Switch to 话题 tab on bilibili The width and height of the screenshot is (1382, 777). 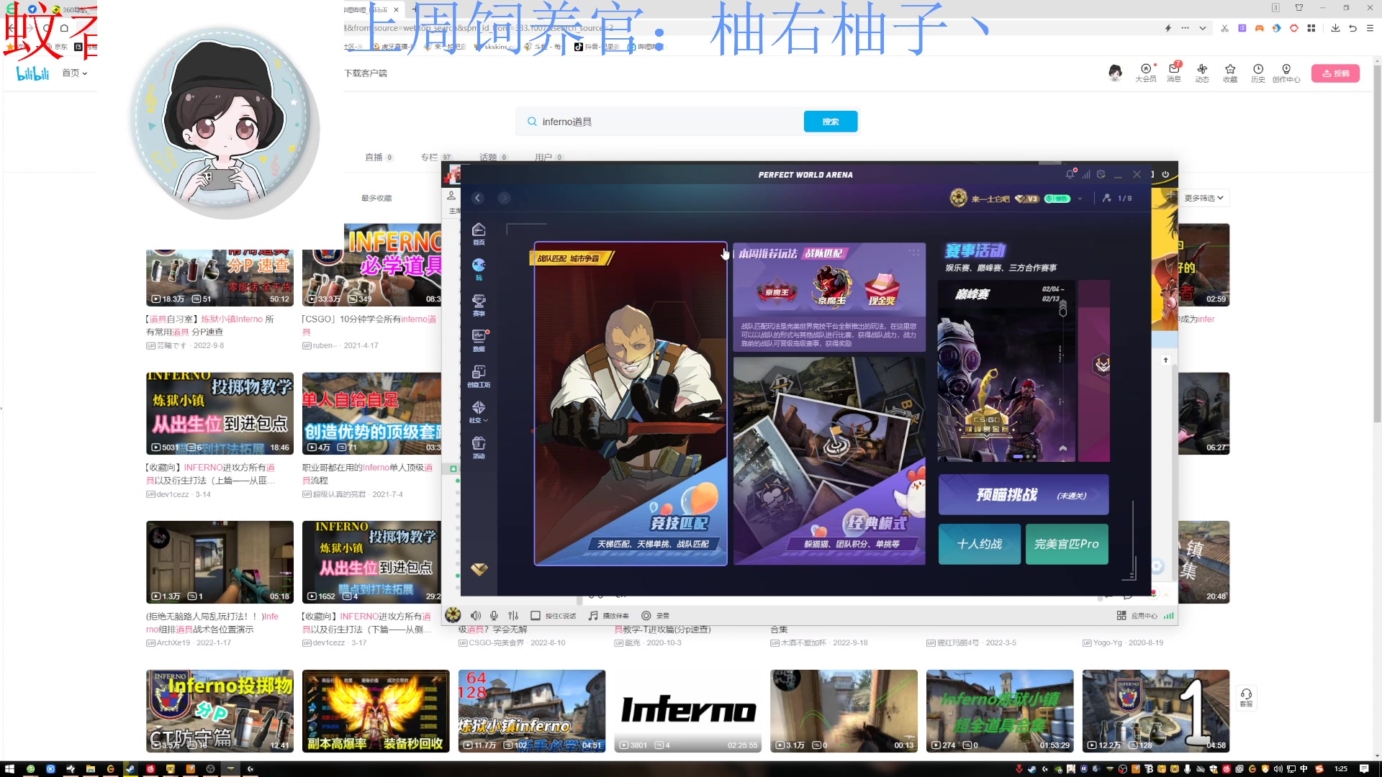click(493, 157)
